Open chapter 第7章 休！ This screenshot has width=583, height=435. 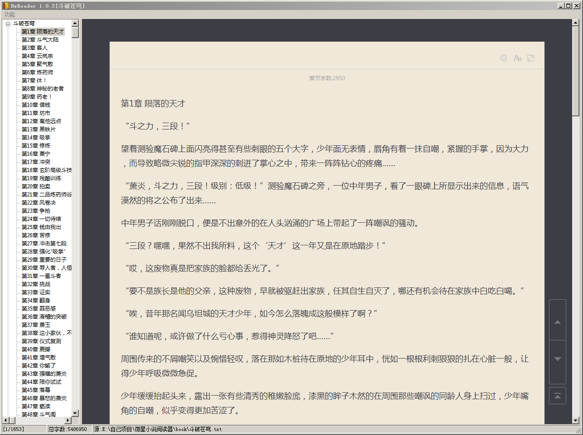tap(34, 81)
